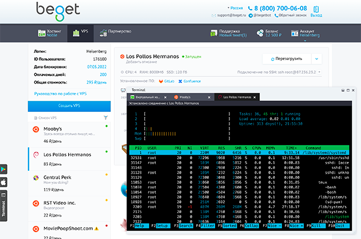Click the Beget logo
Image resolution: width=361 pixels, height=239 pixels.
58,11
